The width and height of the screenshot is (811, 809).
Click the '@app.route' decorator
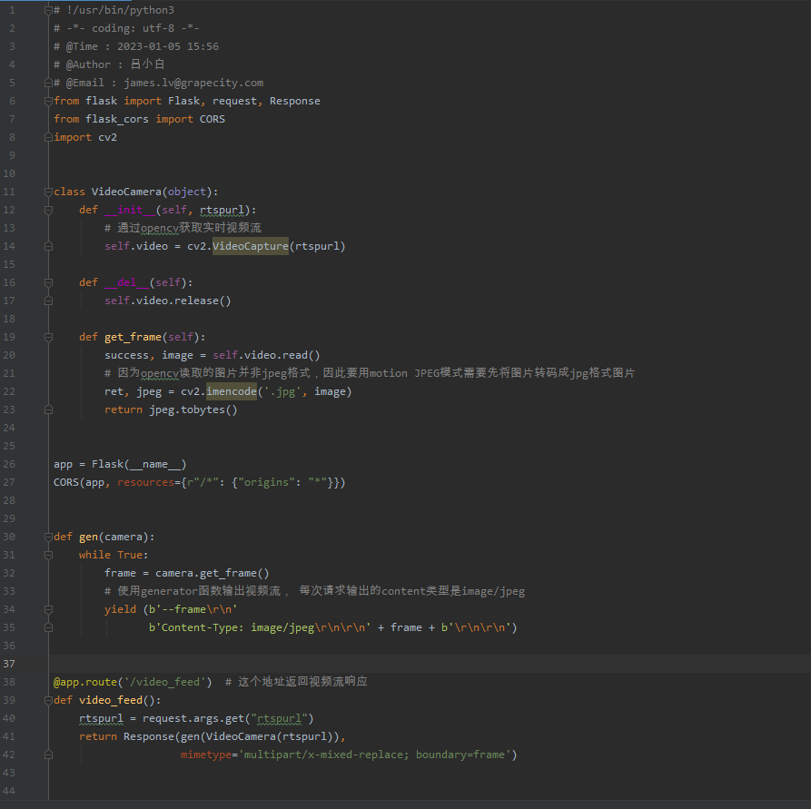[x=85, y=682]
